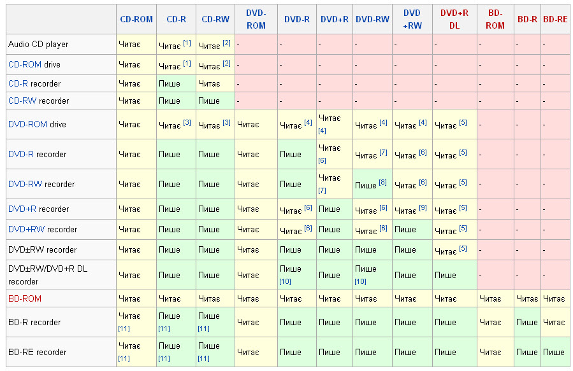Open the red DVD+R DL header link
573x371 pixels.
(x=454, y=19)
